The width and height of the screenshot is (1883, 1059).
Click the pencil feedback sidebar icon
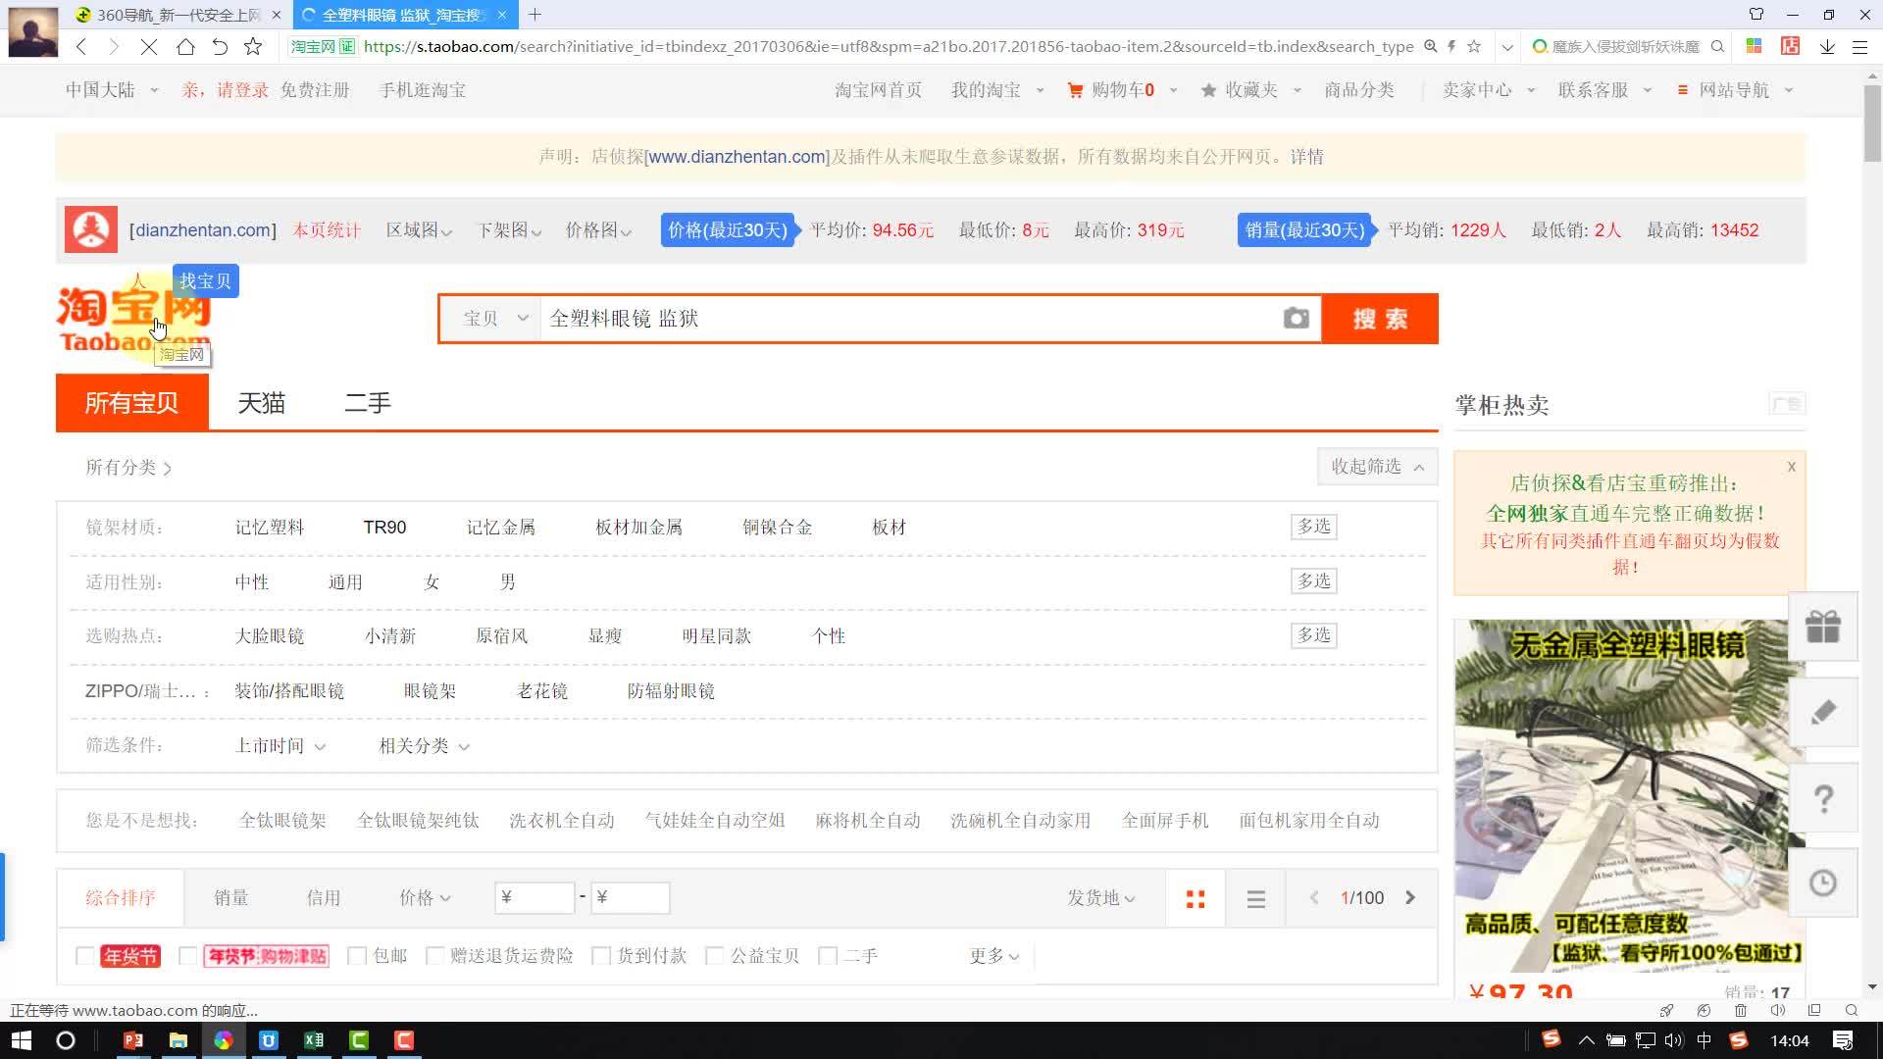click(1822, 713)
